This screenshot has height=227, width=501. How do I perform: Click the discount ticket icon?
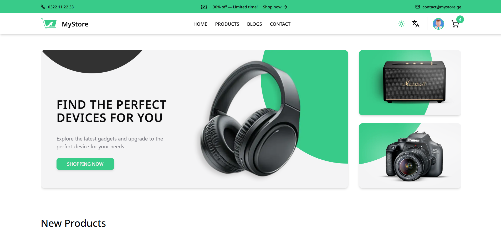point(204,7)
